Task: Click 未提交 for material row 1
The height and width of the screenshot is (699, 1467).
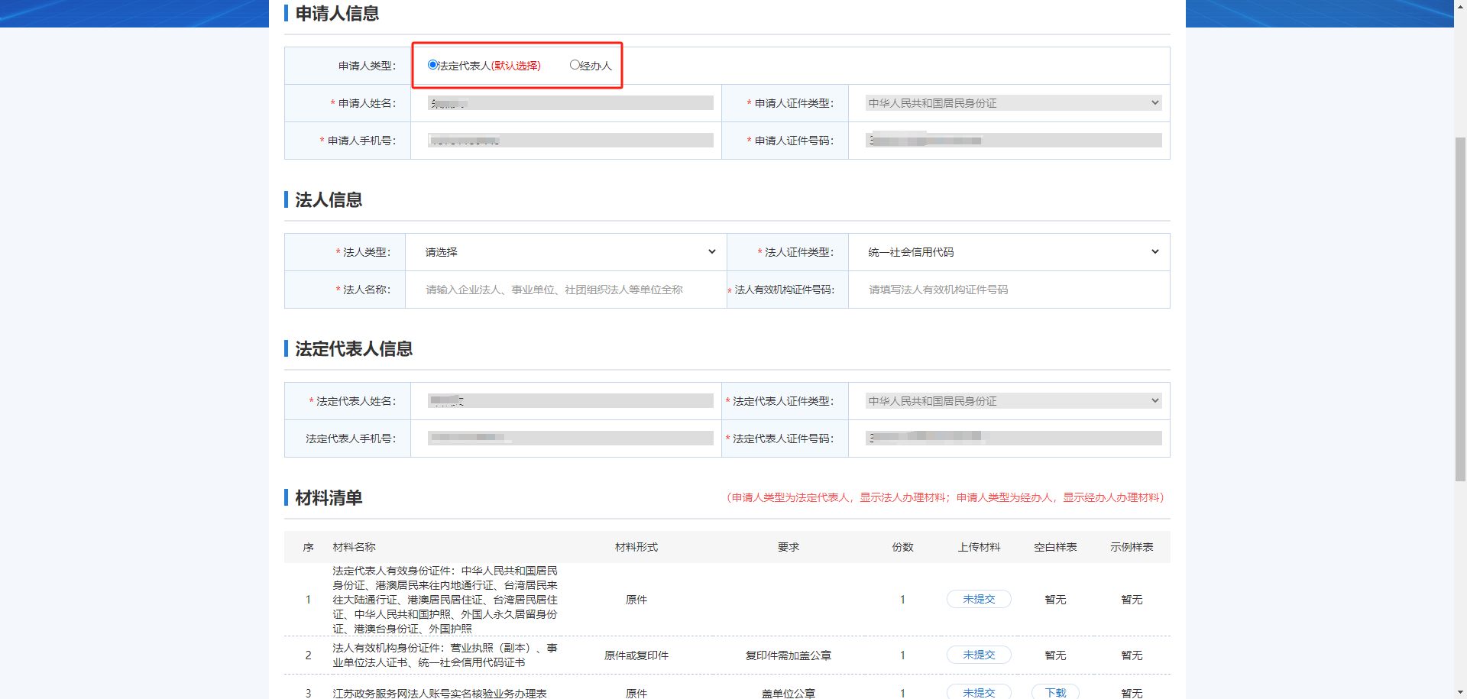Action: [978, 599]
